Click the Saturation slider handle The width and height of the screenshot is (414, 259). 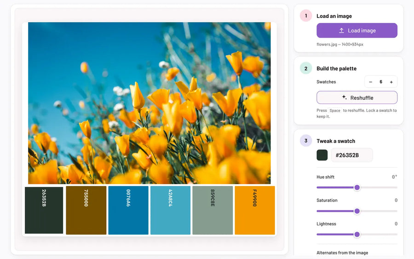click(357, 211)
